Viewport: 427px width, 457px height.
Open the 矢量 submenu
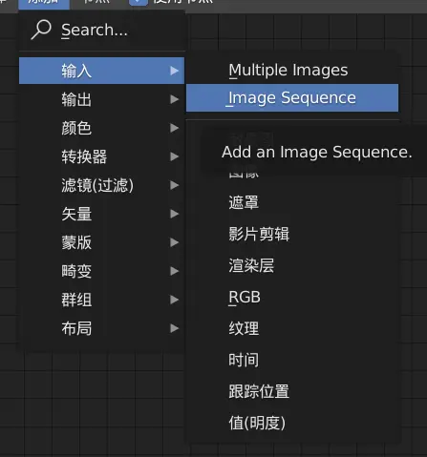point(102,214)
